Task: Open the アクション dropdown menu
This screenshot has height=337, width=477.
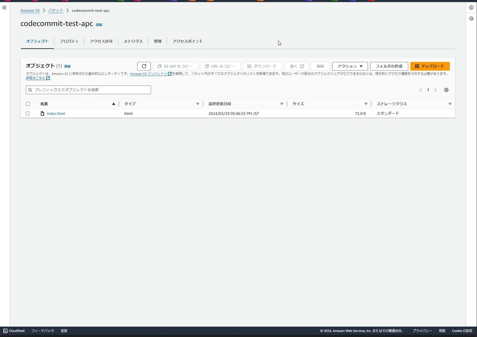Action: [349, 66]
